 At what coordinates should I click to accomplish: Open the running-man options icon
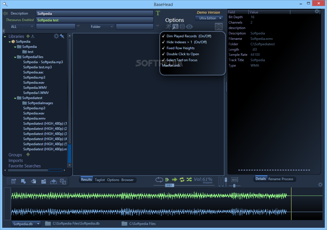pyautogui.click(x=169, y=27)
